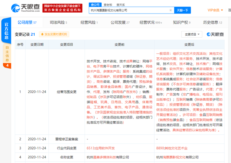Open the 经营状况 999+ tab
231x163 pixels.
click(x=151, y=22)
